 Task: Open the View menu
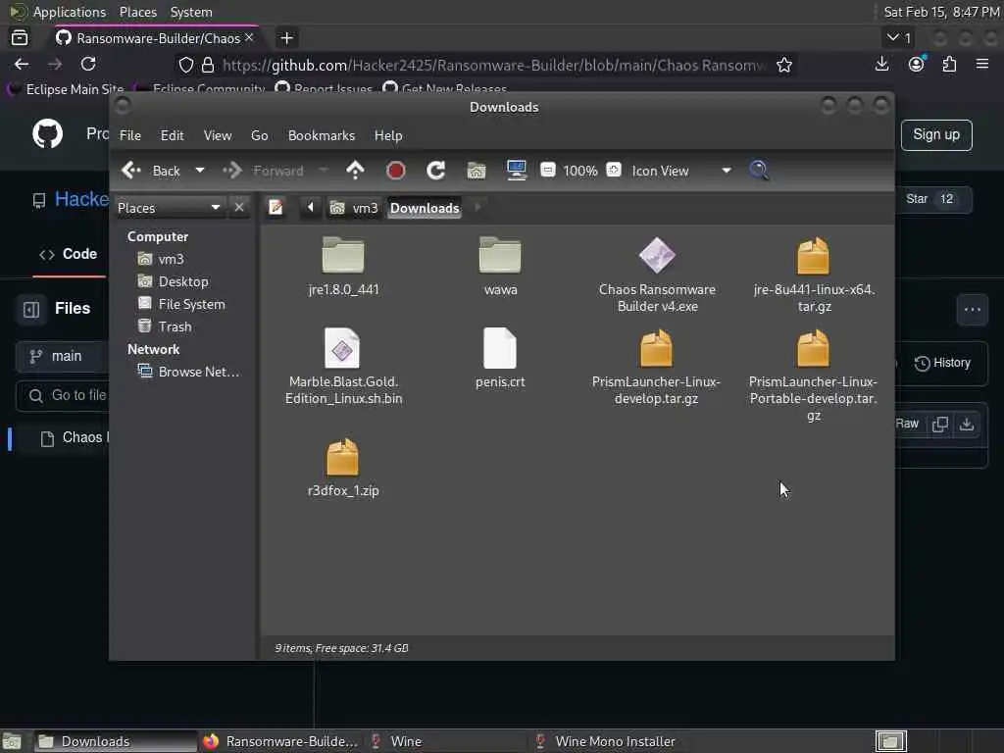[218, 135]
